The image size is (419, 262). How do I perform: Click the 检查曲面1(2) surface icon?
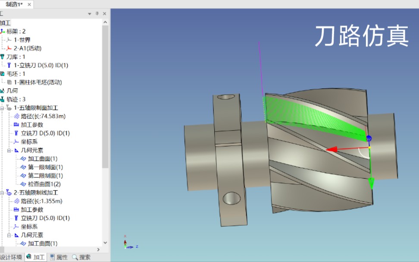24,184
